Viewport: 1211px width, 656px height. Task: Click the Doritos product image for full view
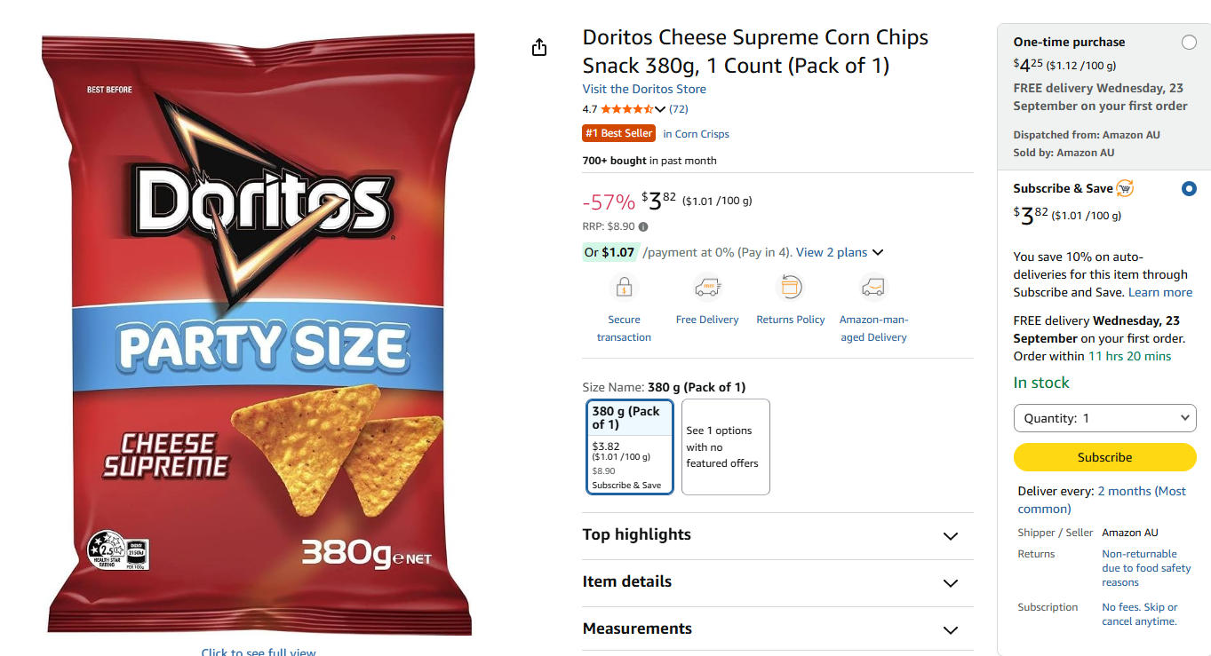259,334
